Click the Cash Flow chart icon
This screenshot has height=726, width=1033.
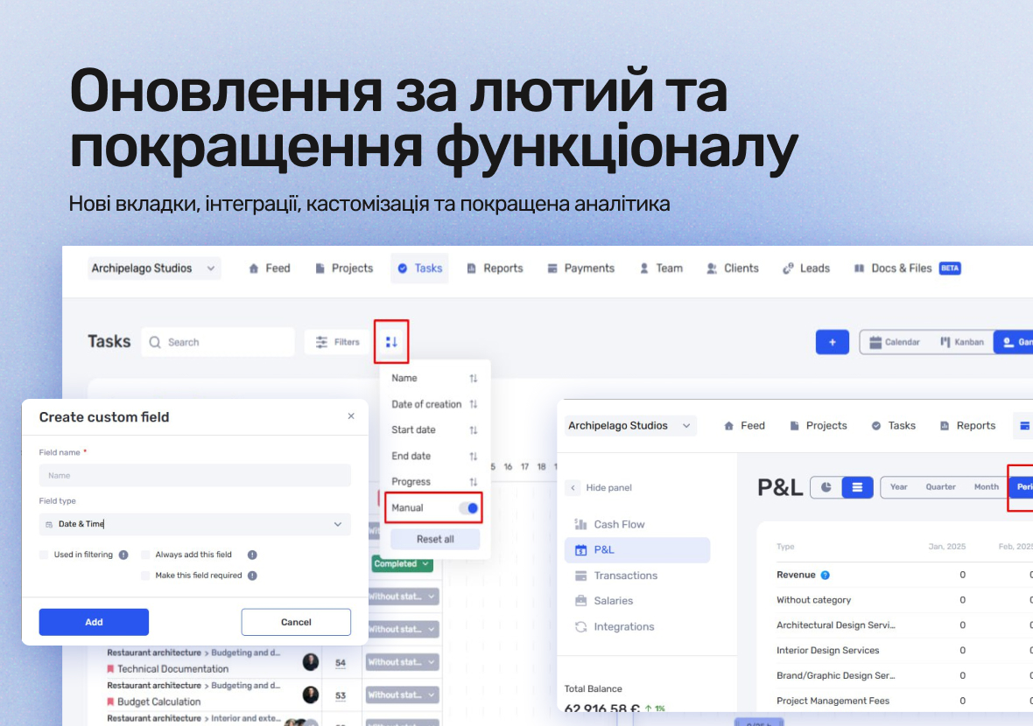pyautogui.click(x=580, y=524)
